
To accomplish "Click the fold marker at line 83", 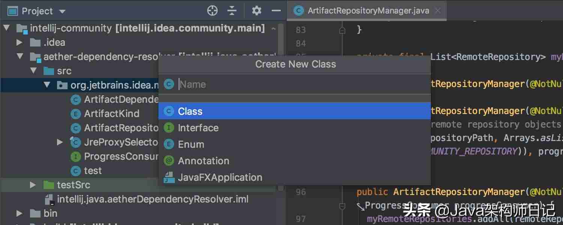I will (342, 30).
